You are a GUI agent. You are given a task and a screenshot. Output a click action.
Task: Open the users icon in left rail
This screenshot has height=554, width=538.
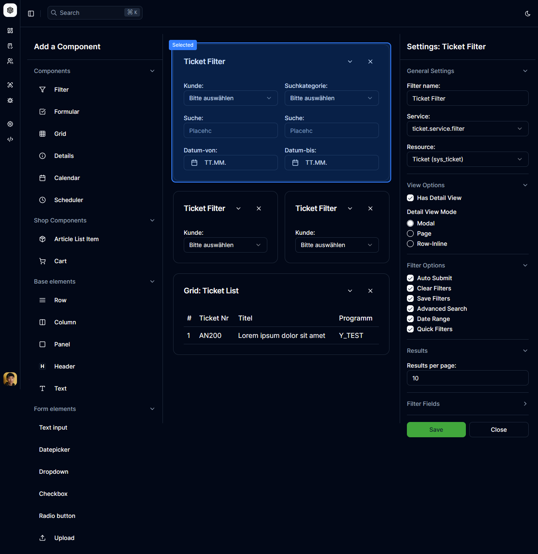[x=10, y=61]
